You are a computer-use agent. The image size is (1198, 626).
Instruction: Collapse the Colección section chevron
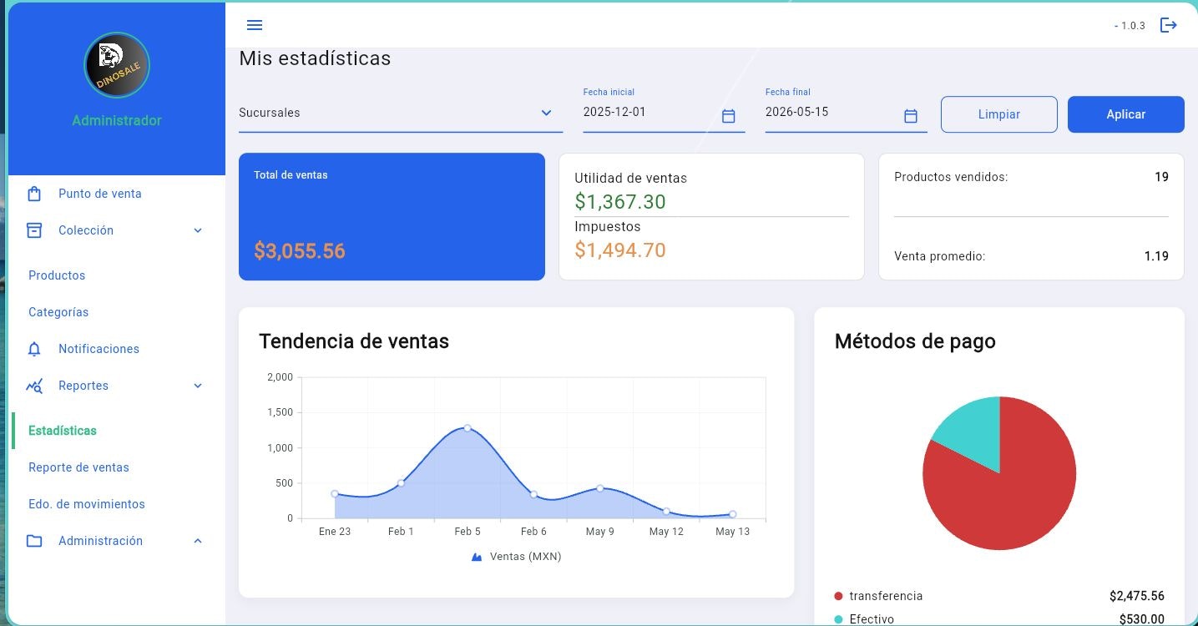tap(198, 230)
